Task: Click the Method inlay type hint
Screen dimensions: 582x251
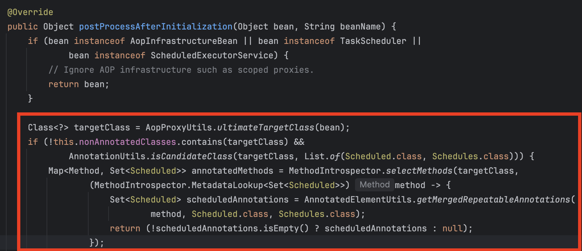Action: tap(374, 185)
